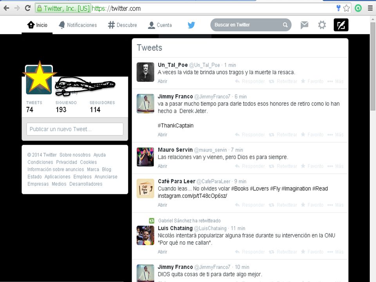Open Descubre tab
Viewport: 376px width, 282px height.
122,25
